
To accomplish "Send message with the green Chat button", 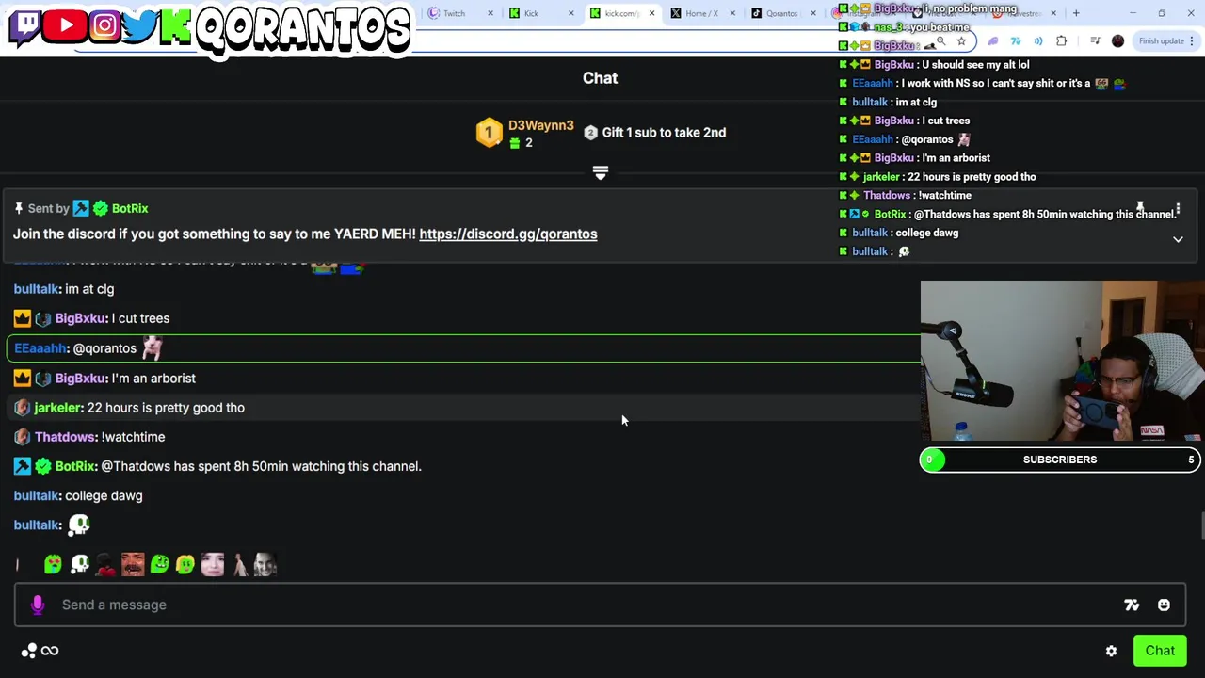I will [1160, 651].
